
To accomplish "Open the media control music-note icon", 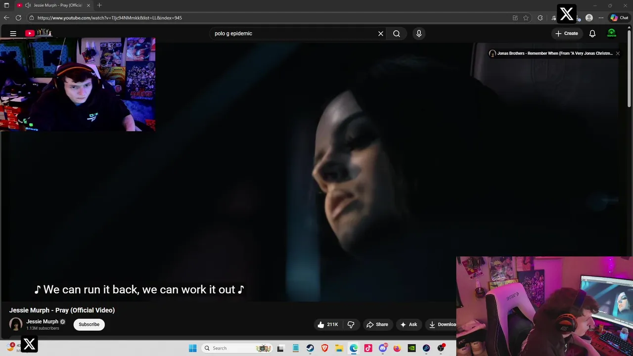I will 554,18.
